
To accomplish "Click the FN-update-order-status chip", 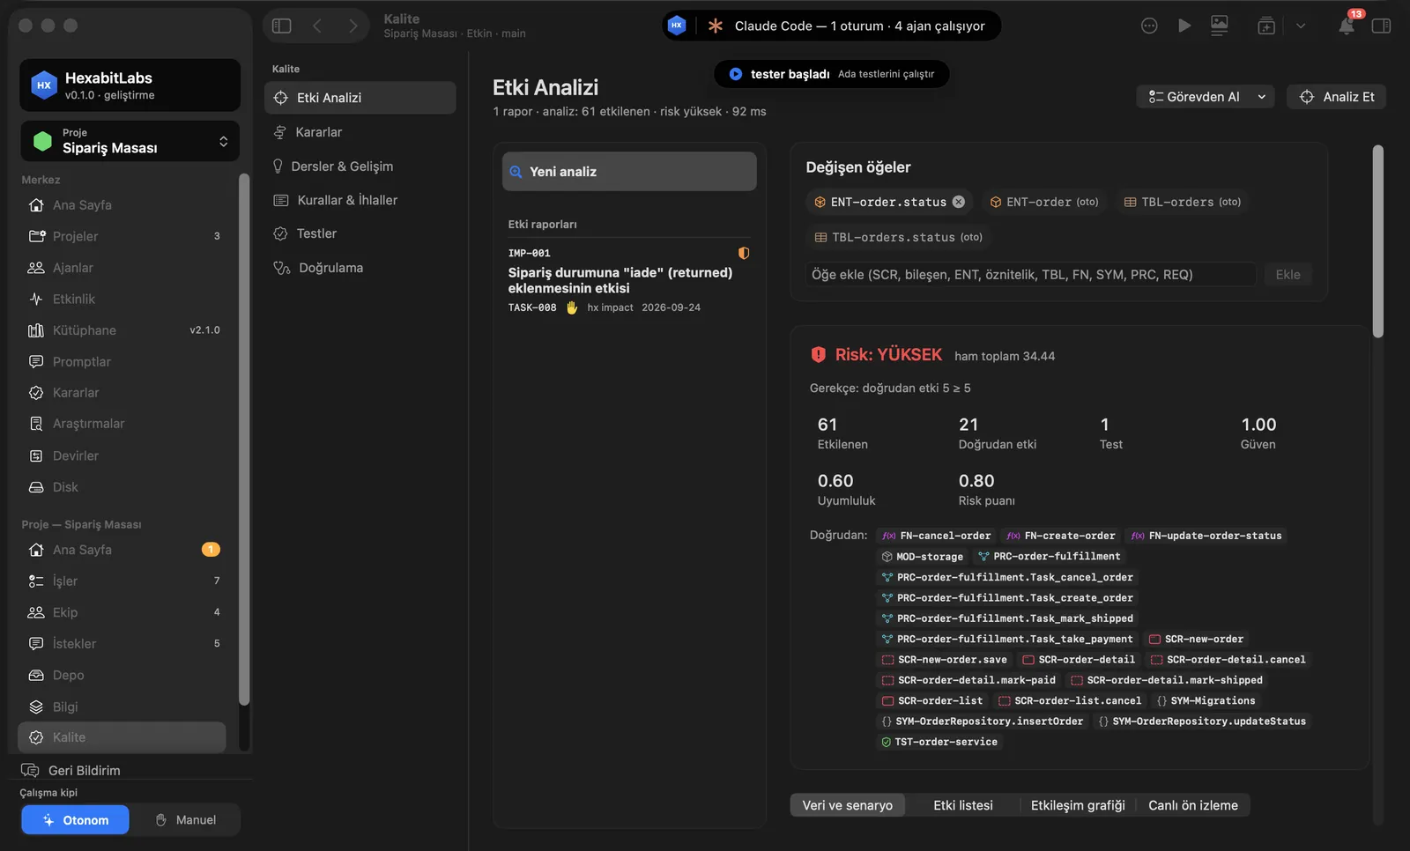I will click(x=1206, y=536).
